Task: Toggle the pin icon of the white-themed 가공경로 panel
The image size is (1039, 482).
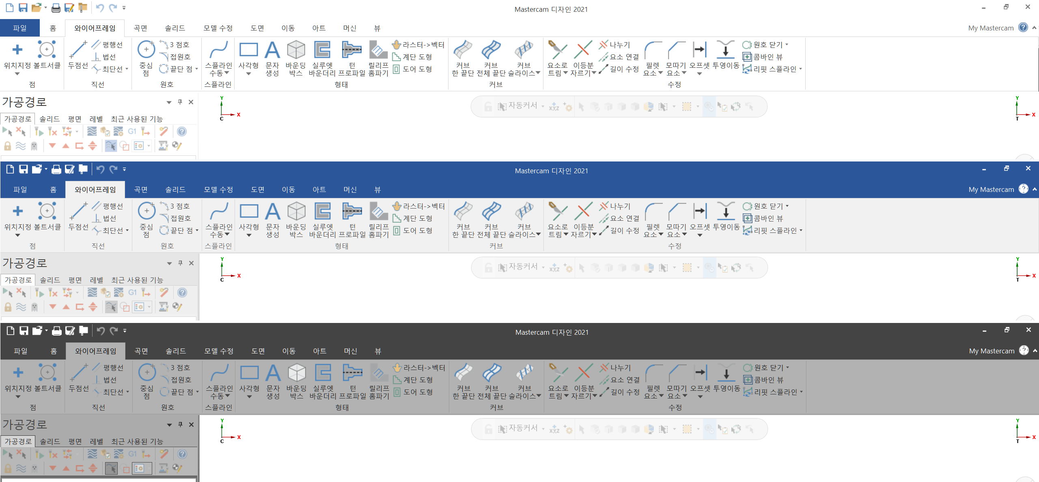Action: point(180,102)
